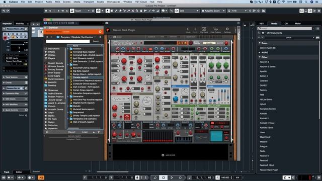Screen dimensions: 322x181
Task: Click the Record transport button
Action: pos(180,177)
